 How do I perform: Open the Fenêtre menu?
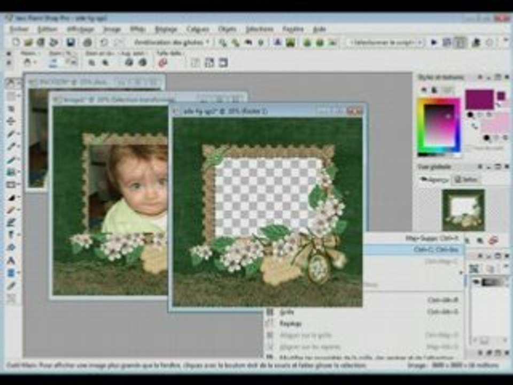coord(293,29)
